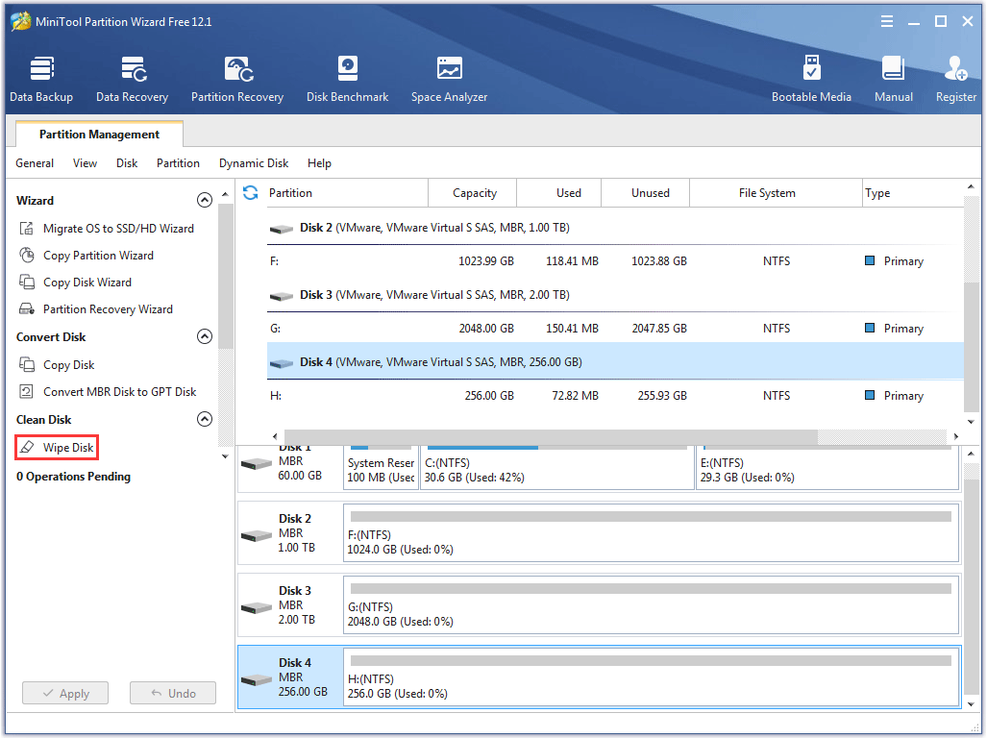Click left arrow of horizontal scrollbar

click(x=275, y=436)
